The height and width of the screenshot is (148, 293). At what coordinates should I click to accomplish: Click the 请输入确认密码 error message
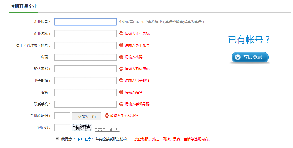point(137,69)
